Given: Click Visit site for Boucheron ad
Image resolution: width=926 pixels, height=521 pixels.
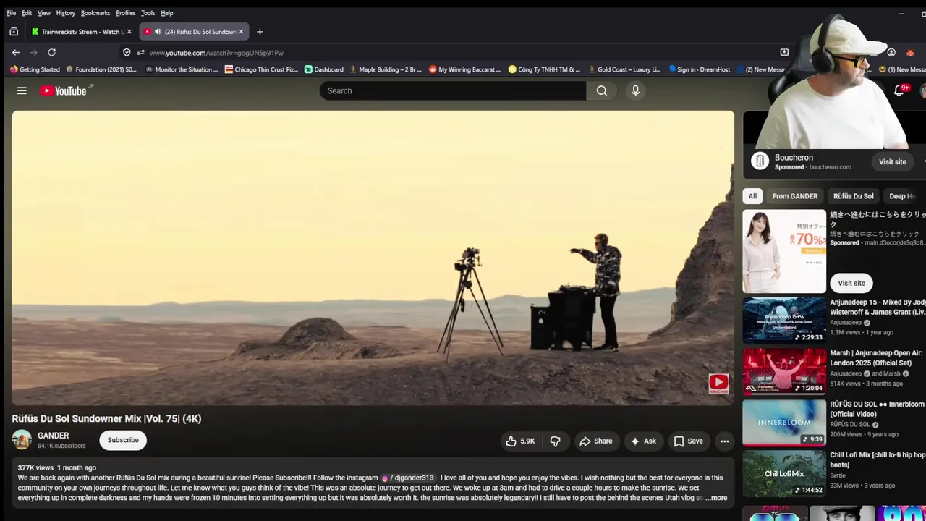Looking at the screenshot, I should point(892,162).
